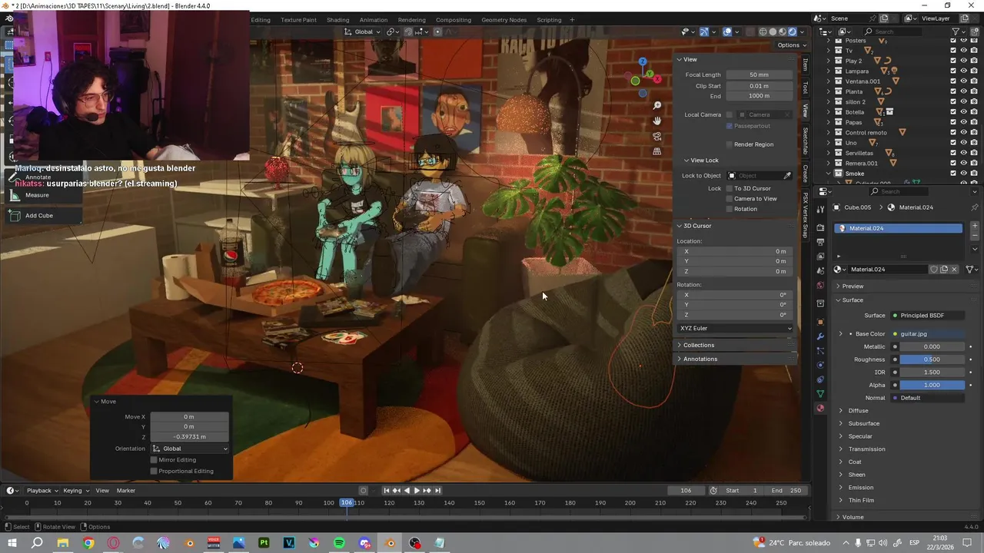
Task: Select the Measure tool
Action: pos(37,195)
